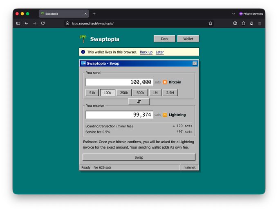
Task: Dismiss the banner with the Later link
Action: 159,52
